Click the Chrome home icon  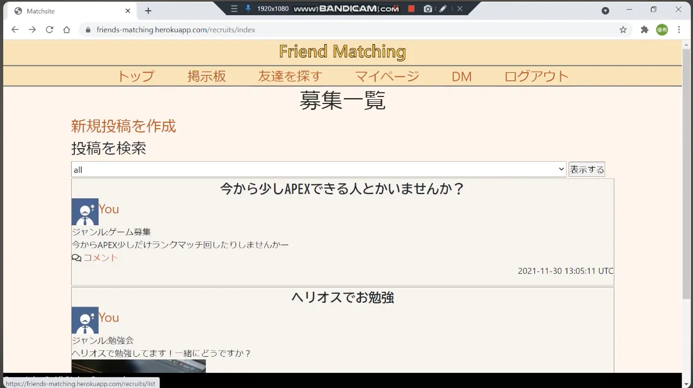(x=66, y=30)
